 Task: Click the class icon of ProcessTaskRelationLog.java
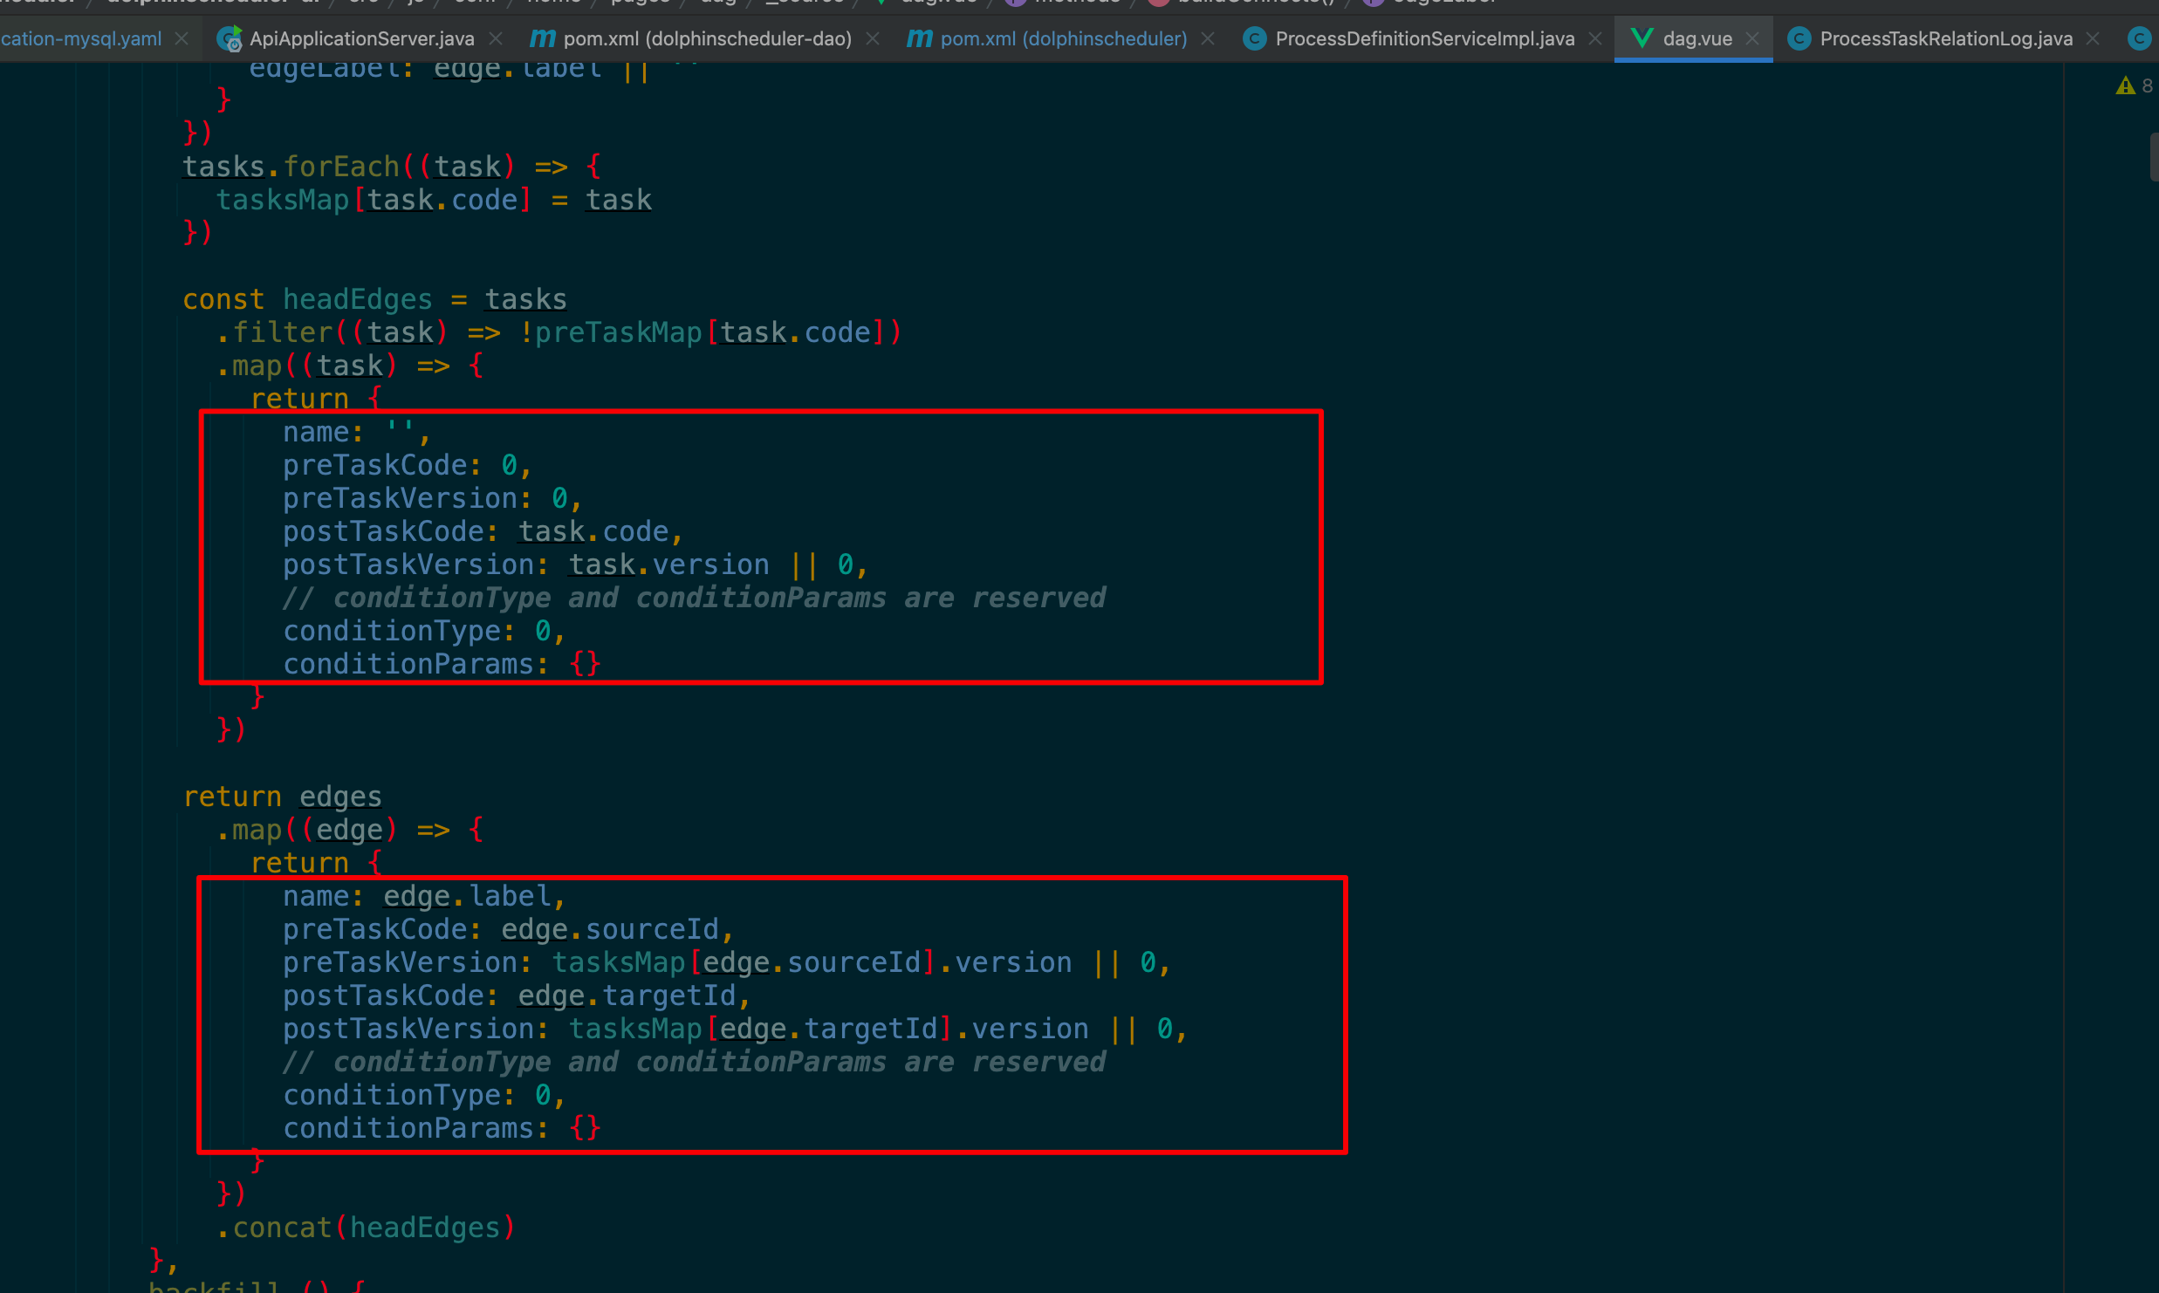(1799, 38)
